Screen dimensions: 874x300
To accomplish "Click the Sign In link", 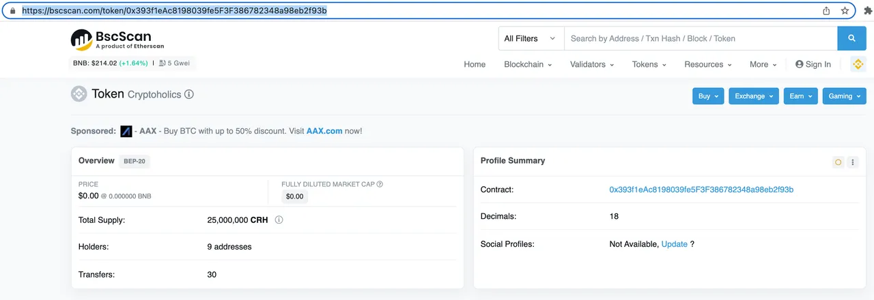I will [x=813, y=64].
